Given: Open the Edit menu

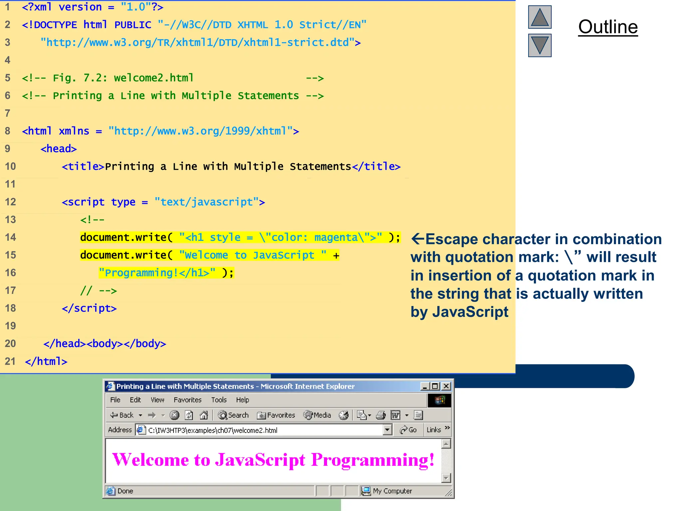Looking at the screenshot, I should [x=135, y=400].
